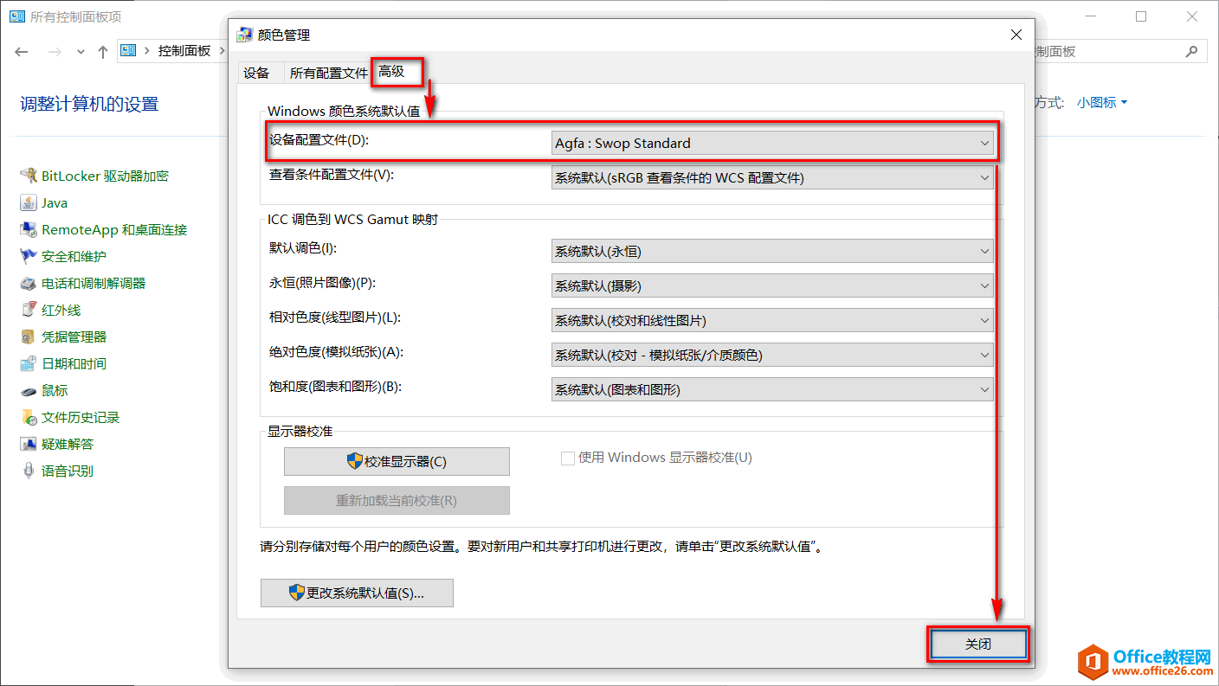Screen dimensions: 1219x686
Task: Open BitLocker drive encryption icon
Action: (28, 176)
